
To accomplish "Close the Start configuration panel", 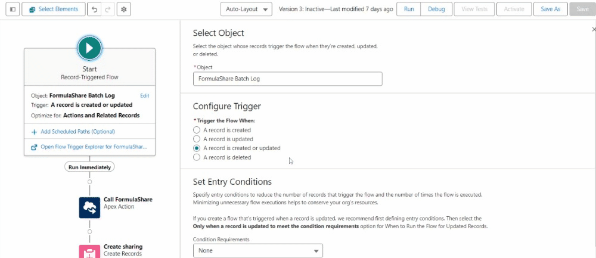I will 594,29.
